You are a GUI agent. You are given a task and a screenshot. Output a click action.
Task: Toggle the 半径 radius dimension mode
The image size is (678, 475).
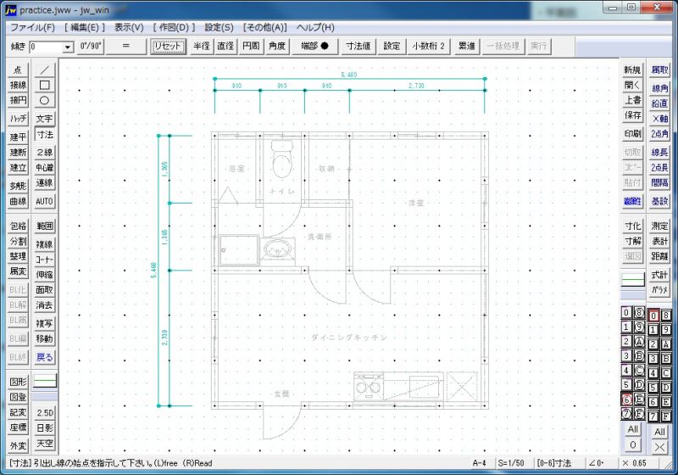201,46
